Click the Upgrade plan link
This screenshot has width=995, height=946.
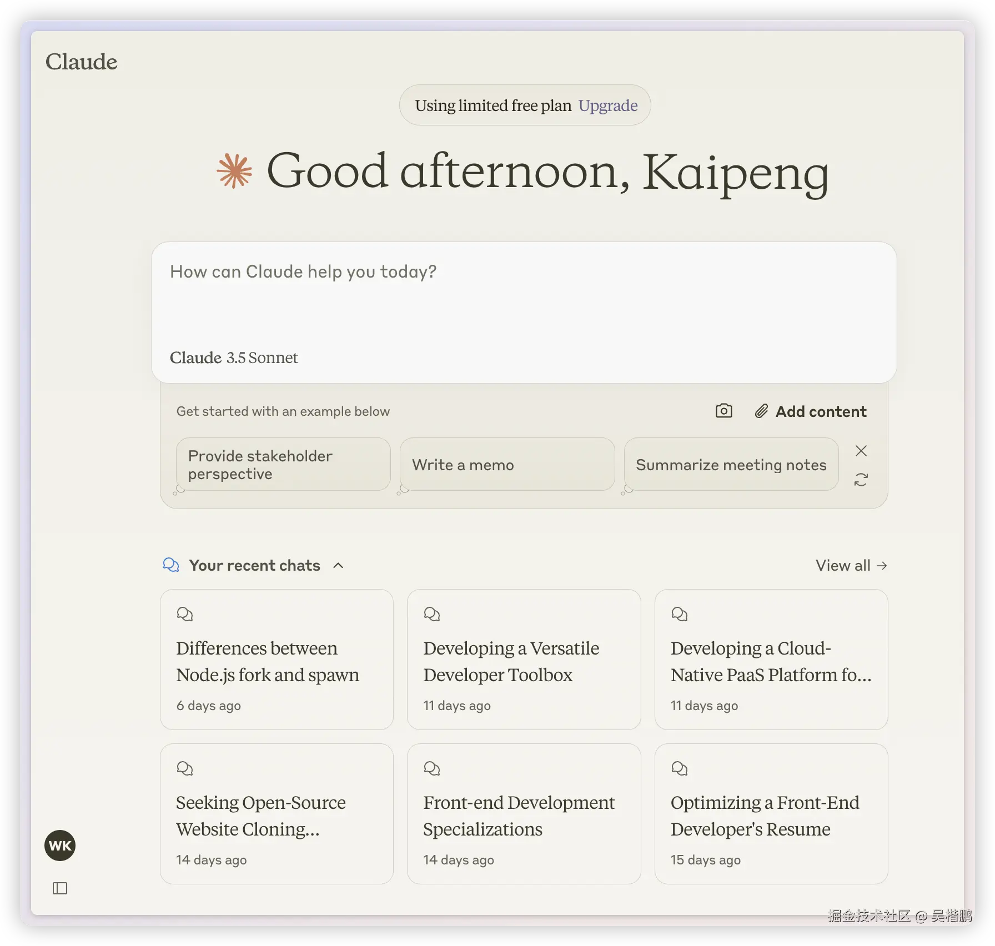pyautogui.click(x=608, y=105)
